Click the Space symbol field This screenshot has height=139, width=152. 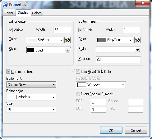click(x=136, y=102)
